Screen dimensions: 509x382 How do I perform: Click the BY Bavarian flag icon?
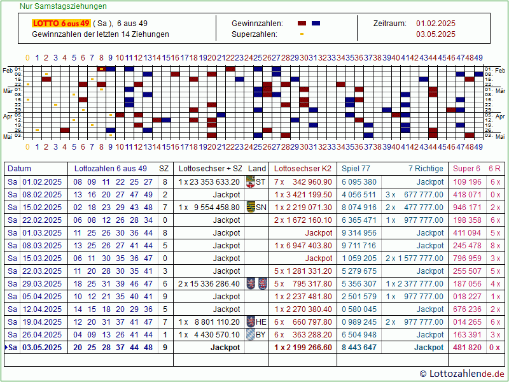251,335
